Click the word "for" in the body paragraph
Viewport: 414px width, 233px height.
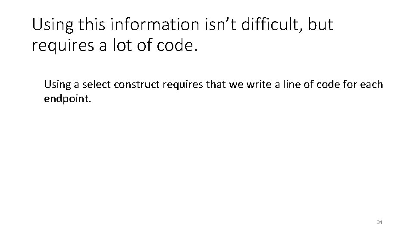350,85
